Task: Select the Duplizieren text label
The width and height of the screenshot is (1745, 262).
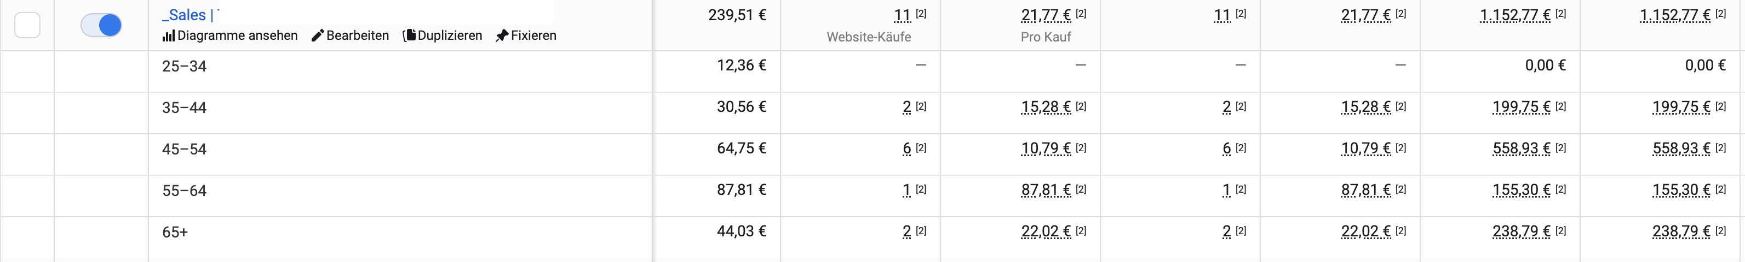Action: click(x=450, y=36)
